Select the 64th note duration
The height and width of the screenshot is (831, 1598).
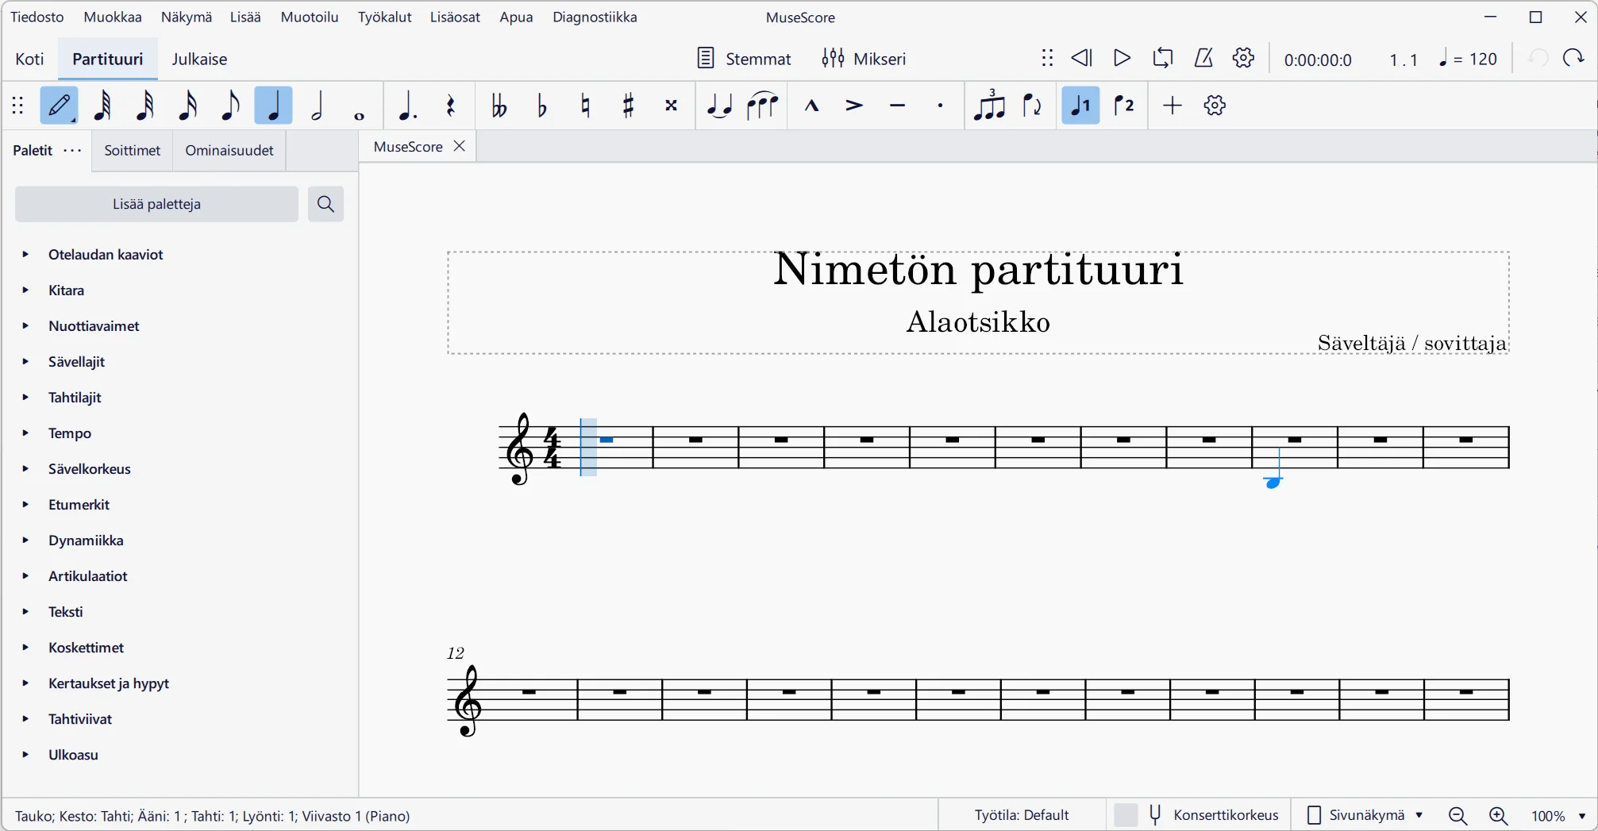[102, 106]
